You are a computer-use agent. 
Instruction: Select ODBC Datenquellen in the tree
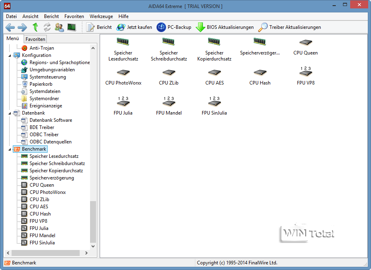pyautogui.click(x=50, y=142)
